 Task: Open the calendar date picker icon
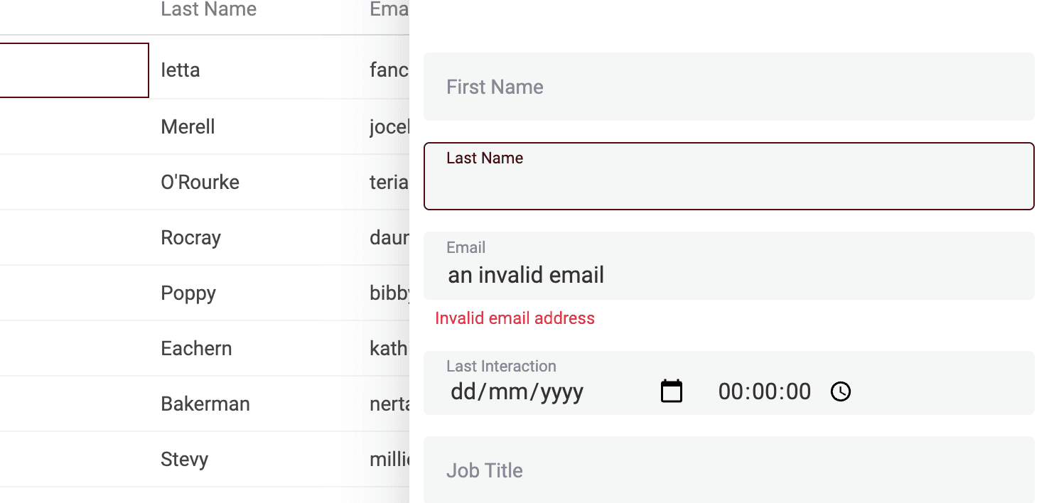(x=672, y=391)
